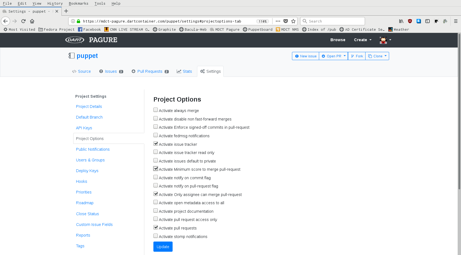Open the Puppetboard bookmark
This screenshot has height=255, width=461.
pos(258,29)
